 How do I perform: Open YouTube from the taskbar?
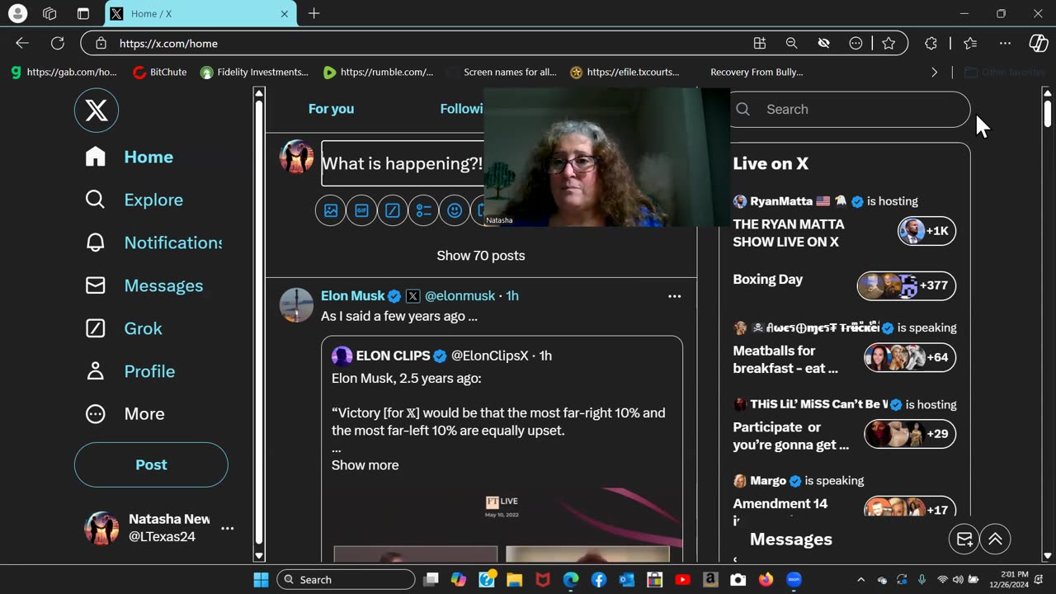click(682, 579)
